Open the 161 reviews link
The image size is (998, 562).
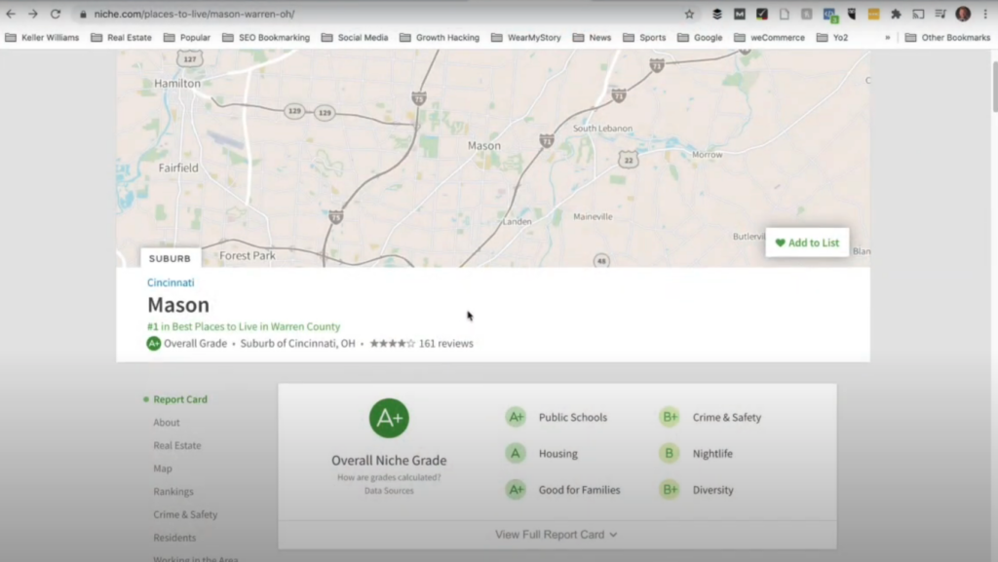(445, 343)
